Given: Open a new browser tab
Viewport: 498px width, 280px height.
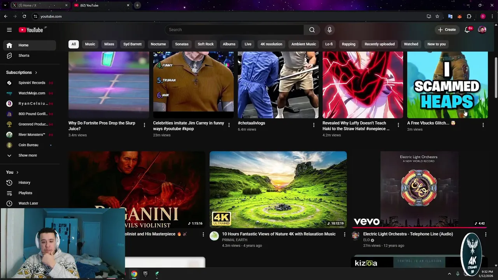Looking at the screenshot, I should pos(137,5).
